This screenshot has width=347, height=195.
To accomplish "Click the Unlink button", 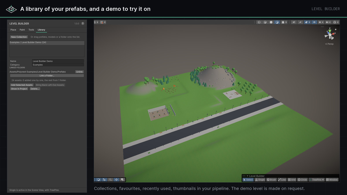I will tap(80, 72).
